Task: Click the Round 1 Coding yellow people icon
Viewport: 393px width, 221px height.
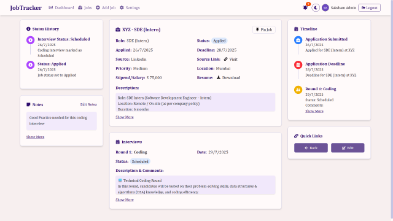Action: click(298, 90)
